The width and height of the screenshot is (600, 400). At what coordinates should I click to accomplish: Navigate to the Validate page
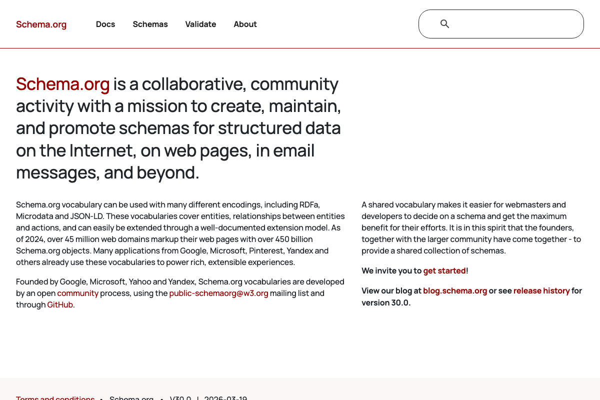pyautogui.click(x=200, y=24)
